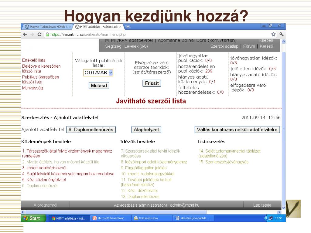Image resolution: width=311 pixels, height=233 pixels.
Task: Close the MTMT adatbázis browser tab
Action: coord(120,27)
